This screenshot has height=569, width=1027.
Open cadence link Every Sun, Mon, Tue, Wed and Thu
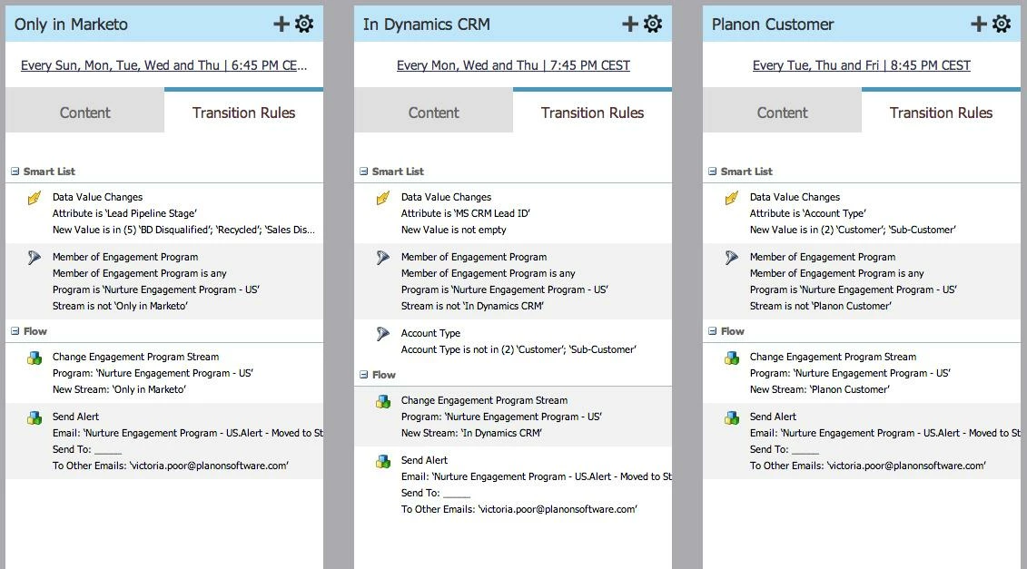[163, 65]
